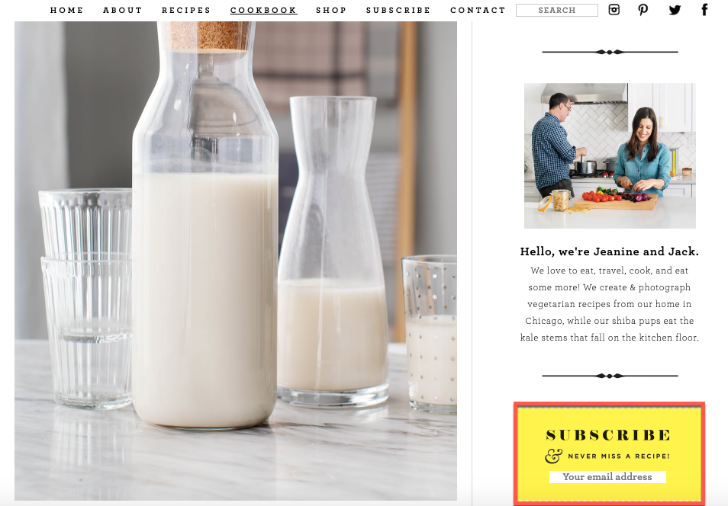Click SUBSCRIBE in the top navigation

(398, 10)
